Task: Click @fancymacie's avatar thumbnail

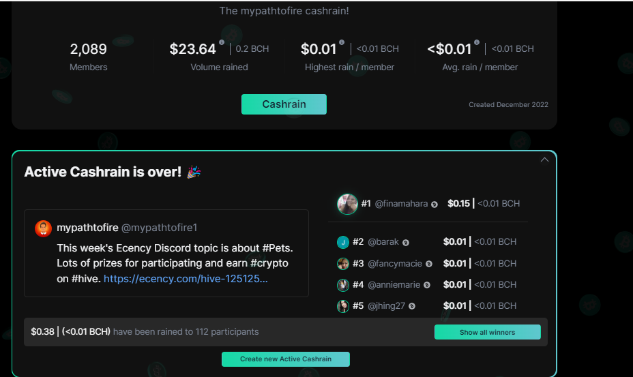Action: pos(342,264)
